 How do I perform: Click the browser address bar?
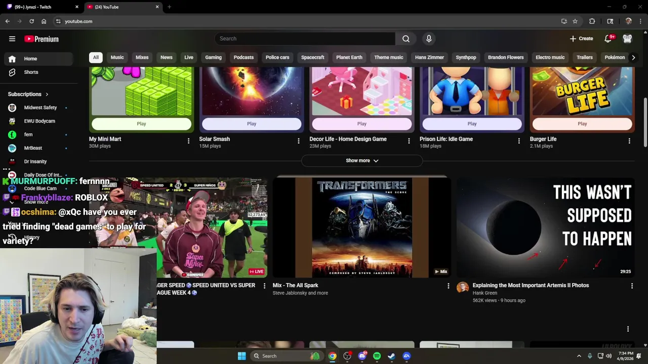click(x=304, y=21)
